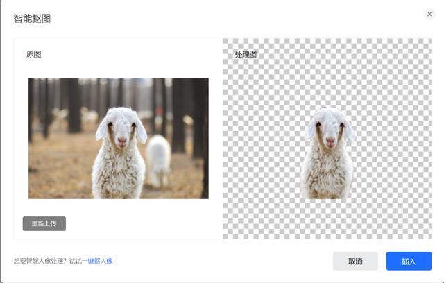Select the cutout sheep on the checkerboard
This screenshot has width=444, height=283.
tap(327, 153)
